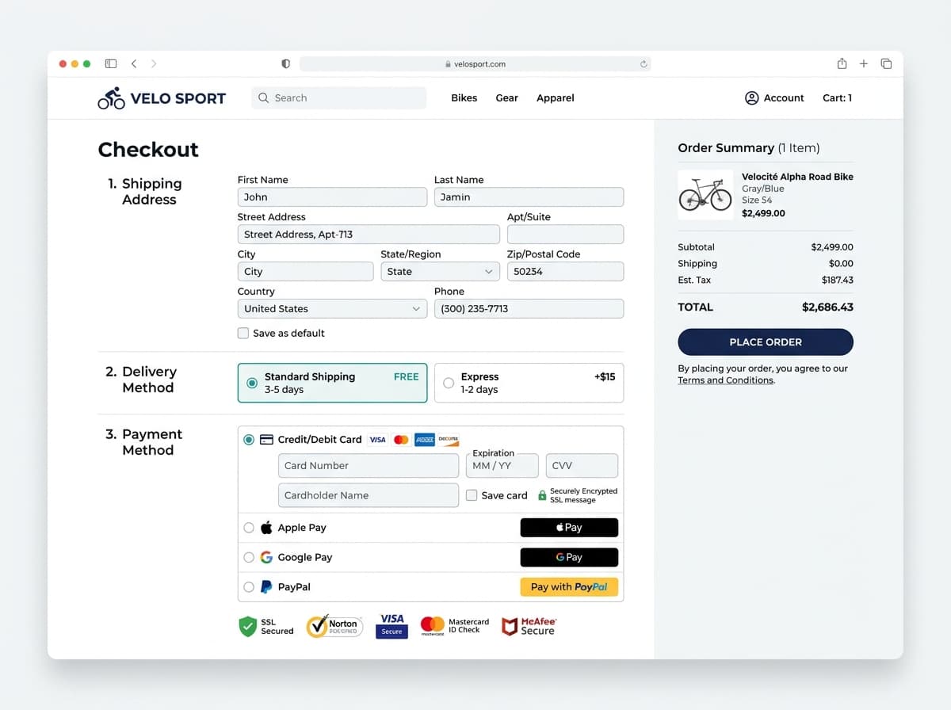Click the Expiration MM / YY field
Viewport: 951px width, 710px height.
coord(502,466)
